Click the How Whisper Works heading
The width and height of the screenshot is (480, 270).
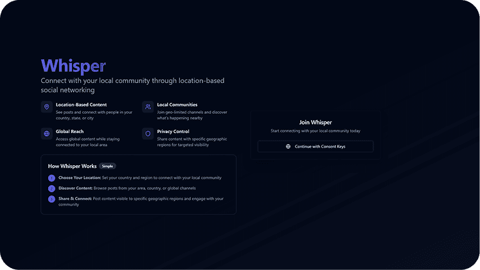pos(72,166)
